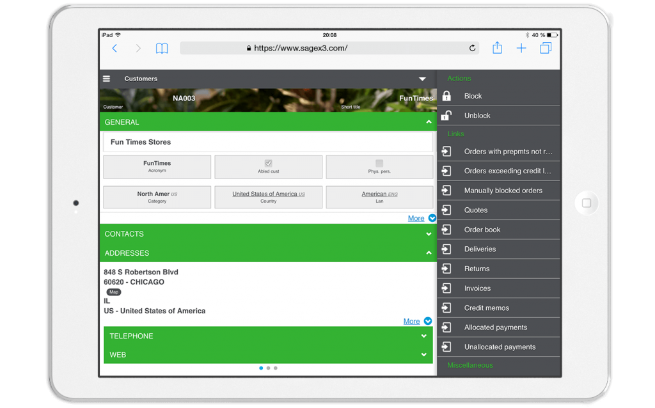Click the Map button under the address
This screenshot has height=408, width=655.
[x=113, y=292]
